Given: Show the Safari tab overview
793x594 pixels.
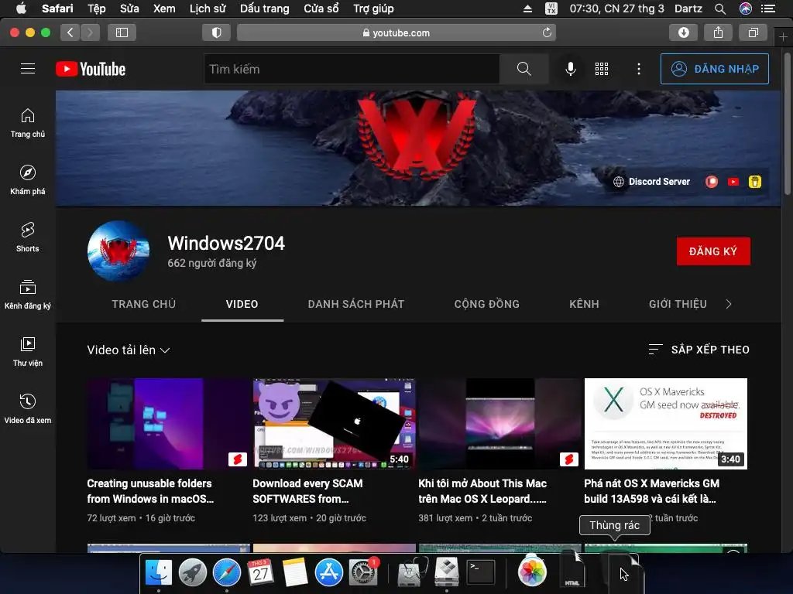Looking at the screenshot, I should coord(753,32).
